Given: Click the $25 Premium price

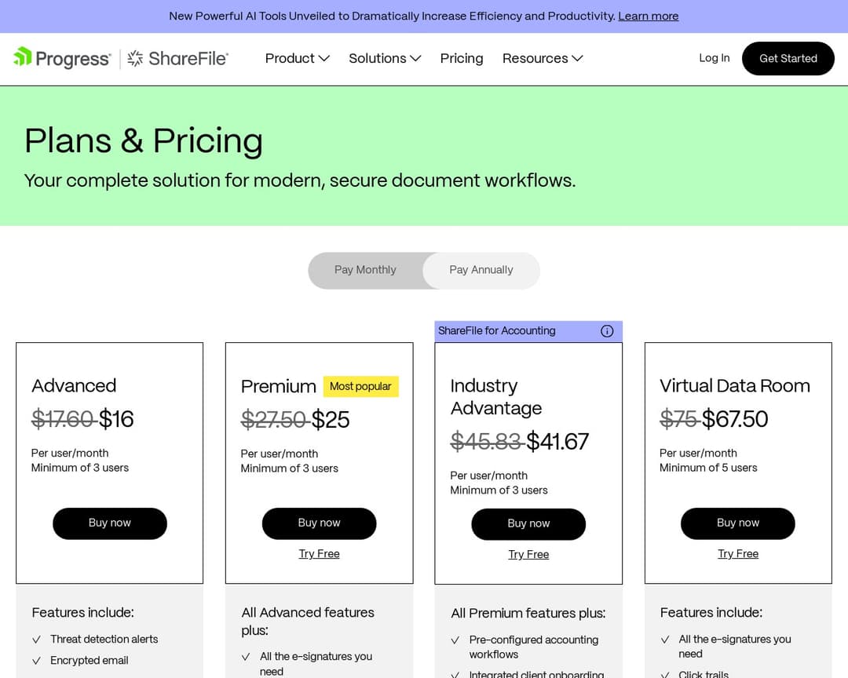Looking at the screenshot, I should tap(331, 420).
